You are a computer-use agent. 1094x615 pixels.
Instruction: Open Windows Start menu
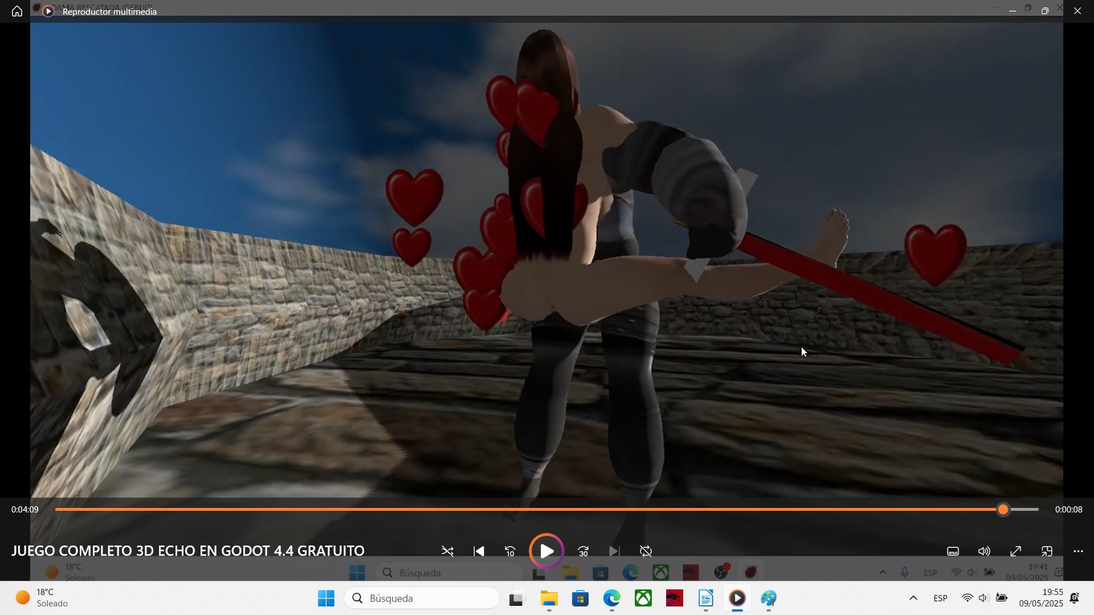[x=326, y=598]
